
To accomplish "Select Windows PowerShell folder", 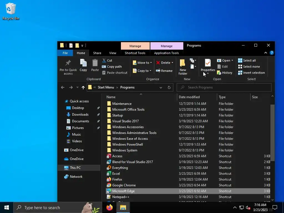I will point(188,144).
